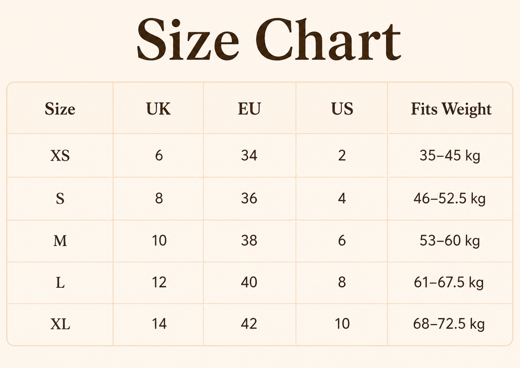Click the 46–52.5 kg weight cell

pyautogui.click(x=449, y=199)
